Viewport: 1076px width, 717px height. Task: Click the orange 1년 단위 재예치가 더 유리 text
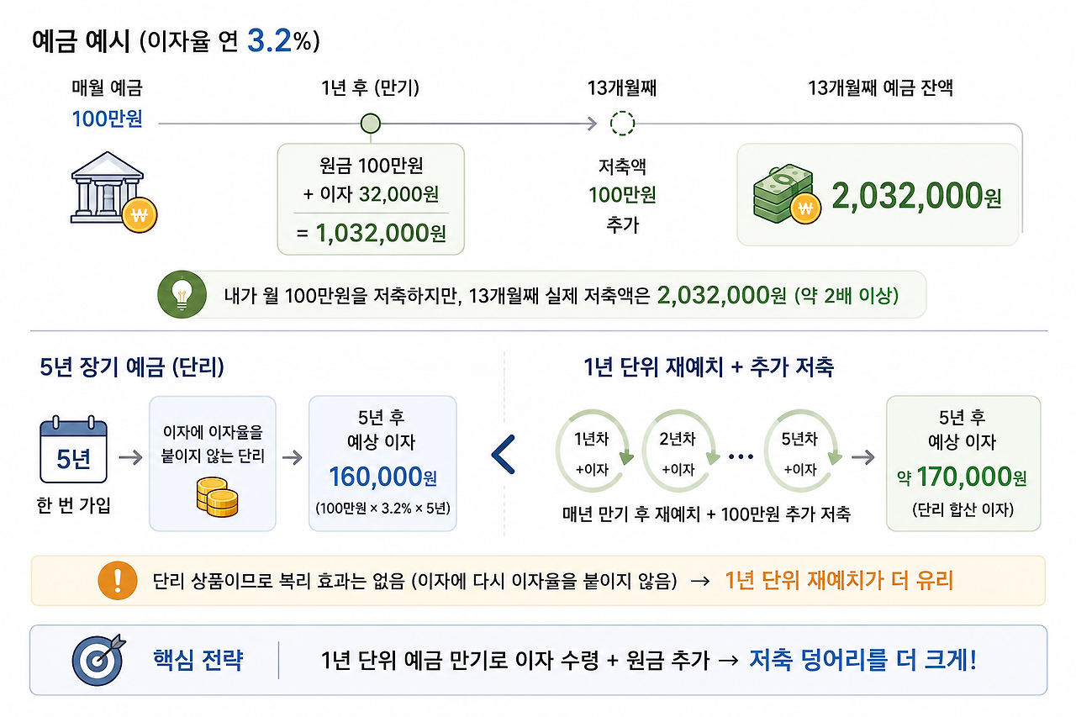click(839, 580)
